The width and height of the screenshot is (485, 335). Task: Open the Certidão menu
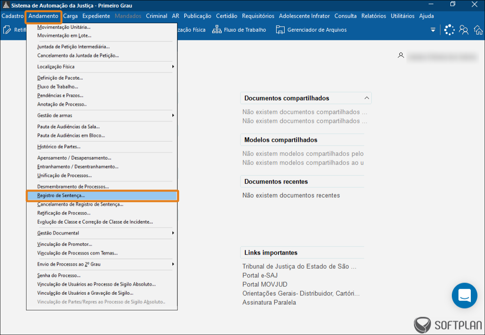227,16
